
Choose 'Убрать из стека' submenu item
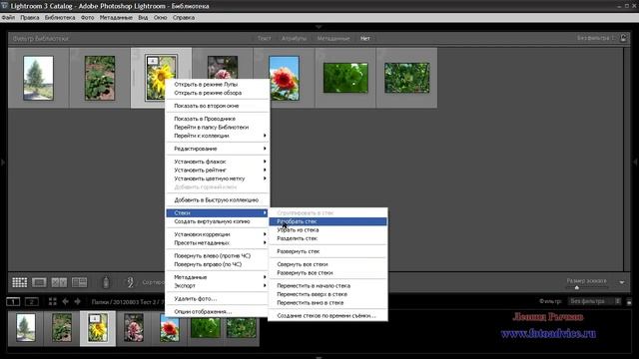click(x=327, y=230)
